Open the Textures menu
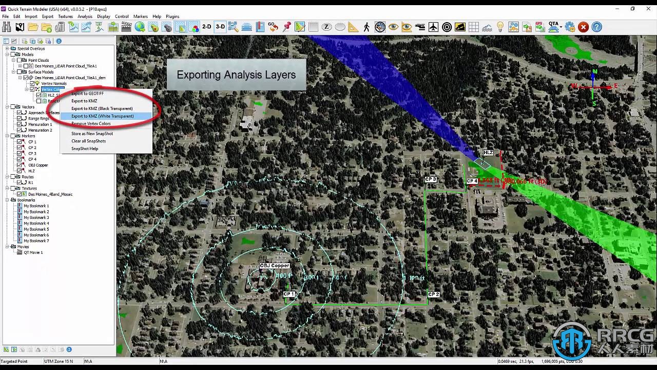657x370 pixels. (65, 16)
